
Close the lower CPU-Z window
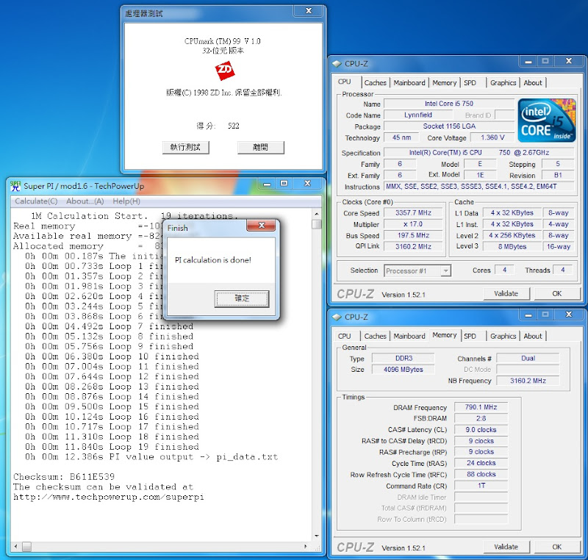point(569,315)
